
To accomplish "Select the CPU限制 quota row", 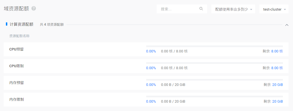I will pos(146,66).
